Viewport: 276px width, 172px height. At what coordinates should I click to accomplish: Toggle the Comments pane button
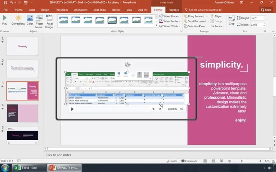point(189,161)
